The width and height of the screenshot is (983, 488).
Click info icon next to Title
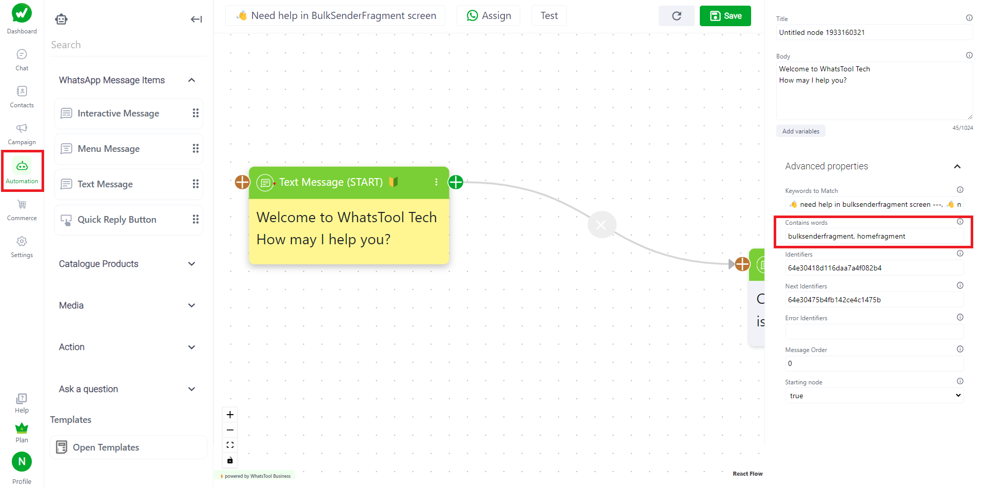point(969,18)
